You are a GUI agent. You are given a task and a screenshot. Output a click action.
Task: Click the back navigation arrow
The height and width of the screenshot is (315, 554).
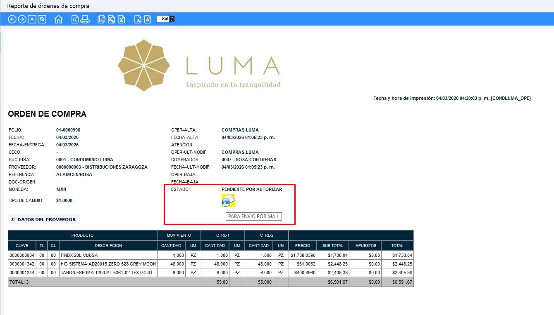click(x=12, y=19)
